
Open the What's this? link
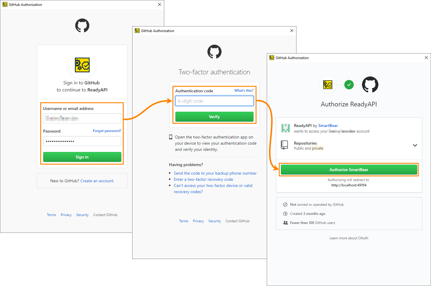click(244, 91)
